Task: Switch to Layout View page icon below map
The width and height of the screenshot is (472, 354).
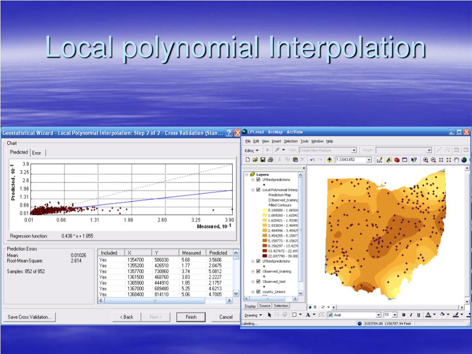Action: [315, 307]
